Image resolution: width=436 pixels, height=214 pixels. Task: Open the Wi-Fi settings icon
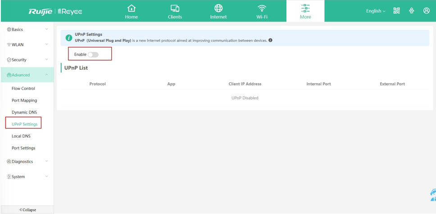pyautogui.click(x=262, y=9)
